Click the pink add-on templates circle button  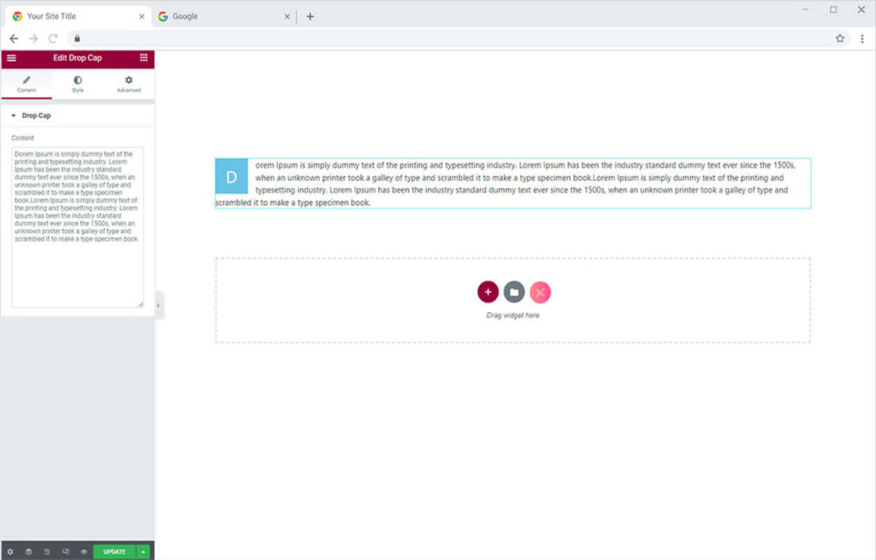pyautogui.click(x=540, y=292)
